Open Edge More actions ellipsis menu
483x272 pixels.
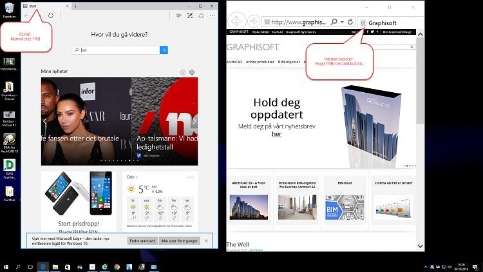(213, 15)
